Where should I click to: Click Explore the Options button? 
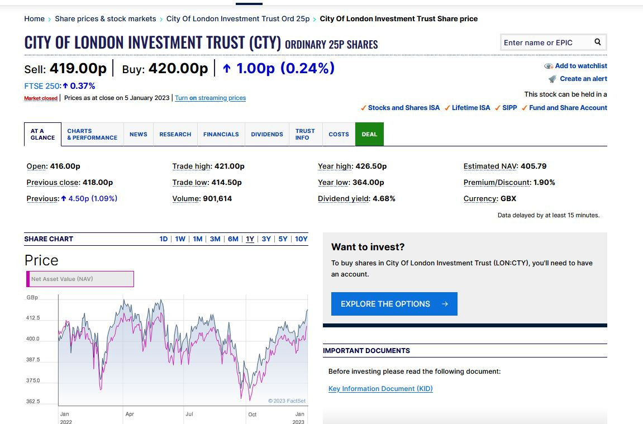[394, 304]
